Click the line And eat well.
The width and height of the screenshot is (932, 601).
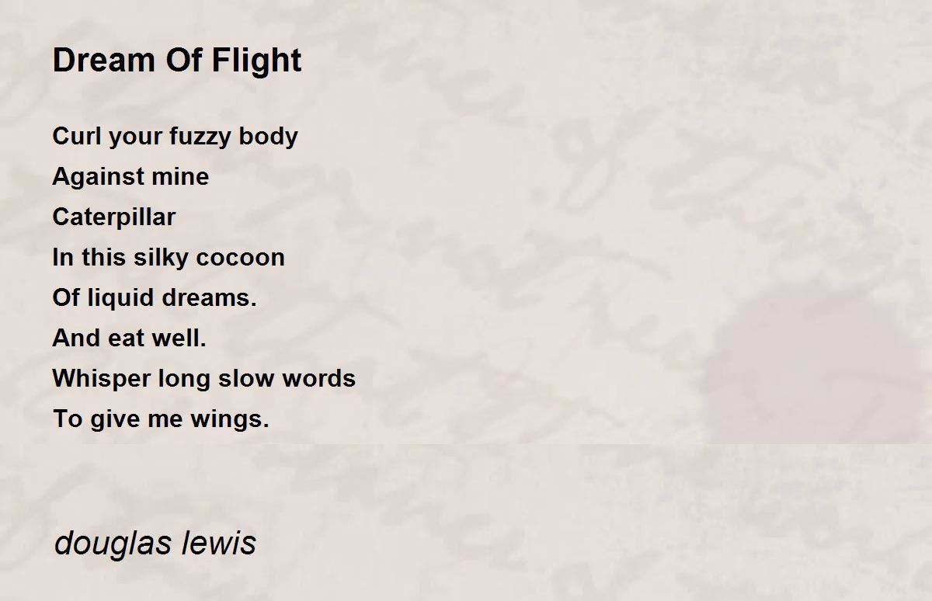coord(130,338)
